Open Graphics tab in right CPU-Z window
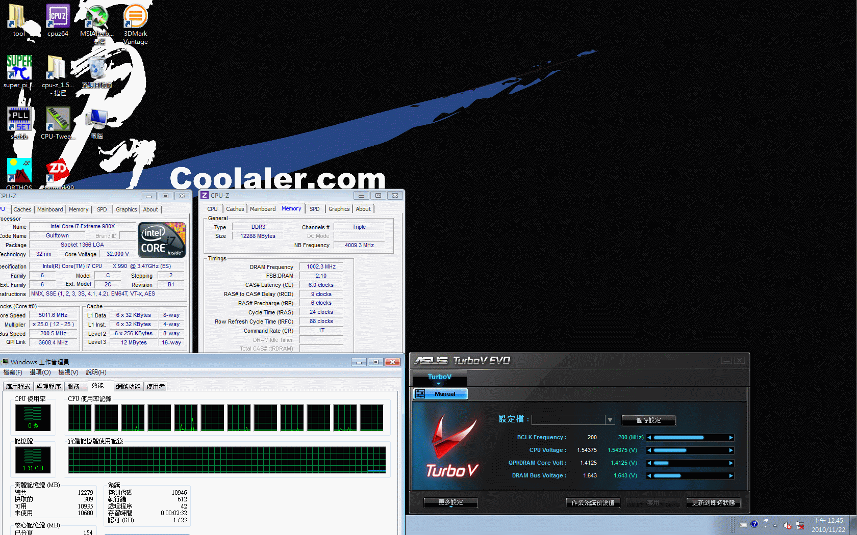This screenshot has height=535, width=857. pyautogui.click(x=339, y=209)
